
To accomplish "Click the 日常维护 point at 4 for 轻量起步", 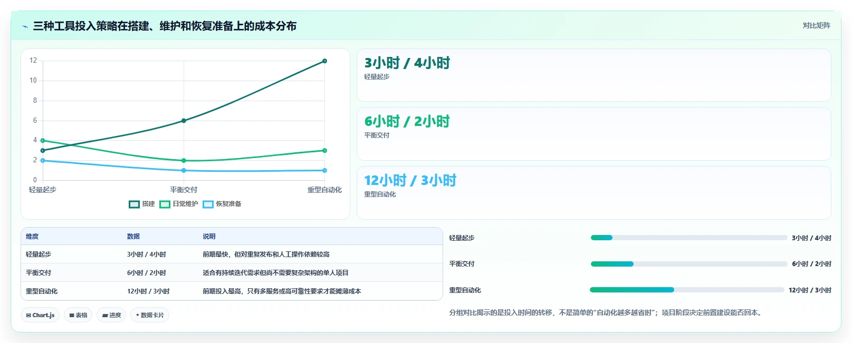I will [x=43, y=141].
